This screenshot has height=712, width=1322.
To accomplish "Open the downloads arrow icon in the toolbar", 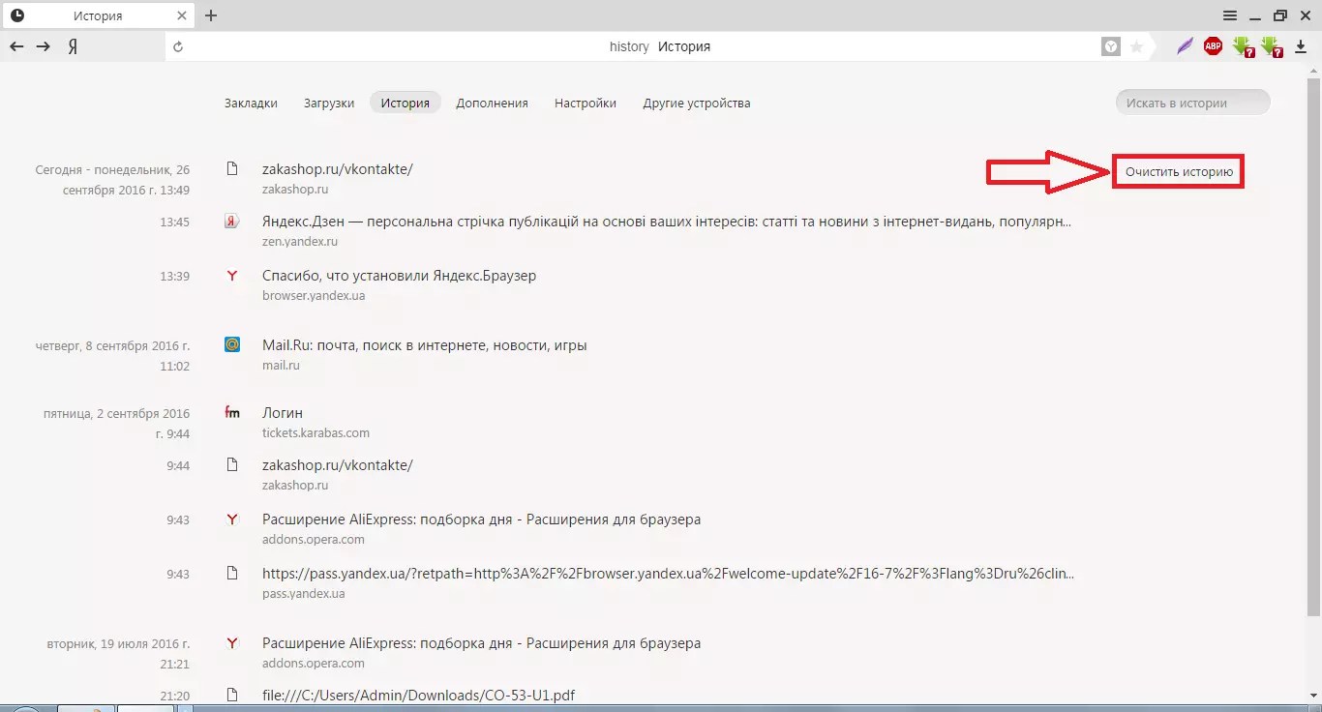I will [x=1301, y=46].
